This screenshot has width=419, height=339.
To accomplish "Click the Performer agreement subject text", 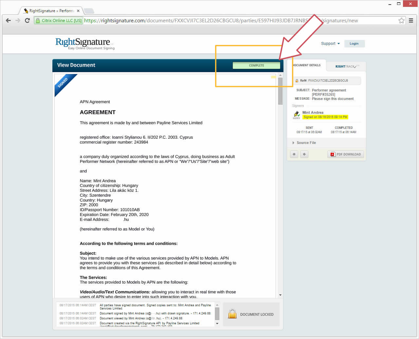I will coord(329,92).
